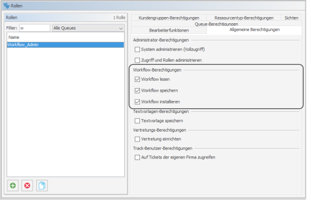The image size is (311, 200).
Task: Select Workflow_Admin role in list
Action: coord(65,45)
